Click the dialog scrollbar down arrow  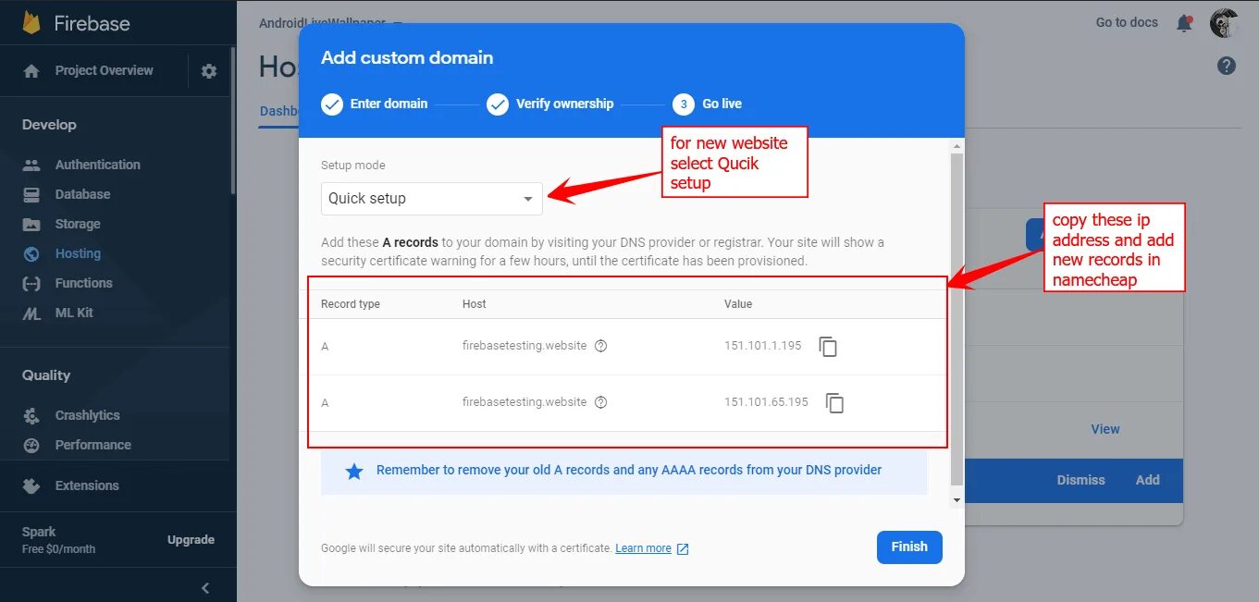click(957, 500)
